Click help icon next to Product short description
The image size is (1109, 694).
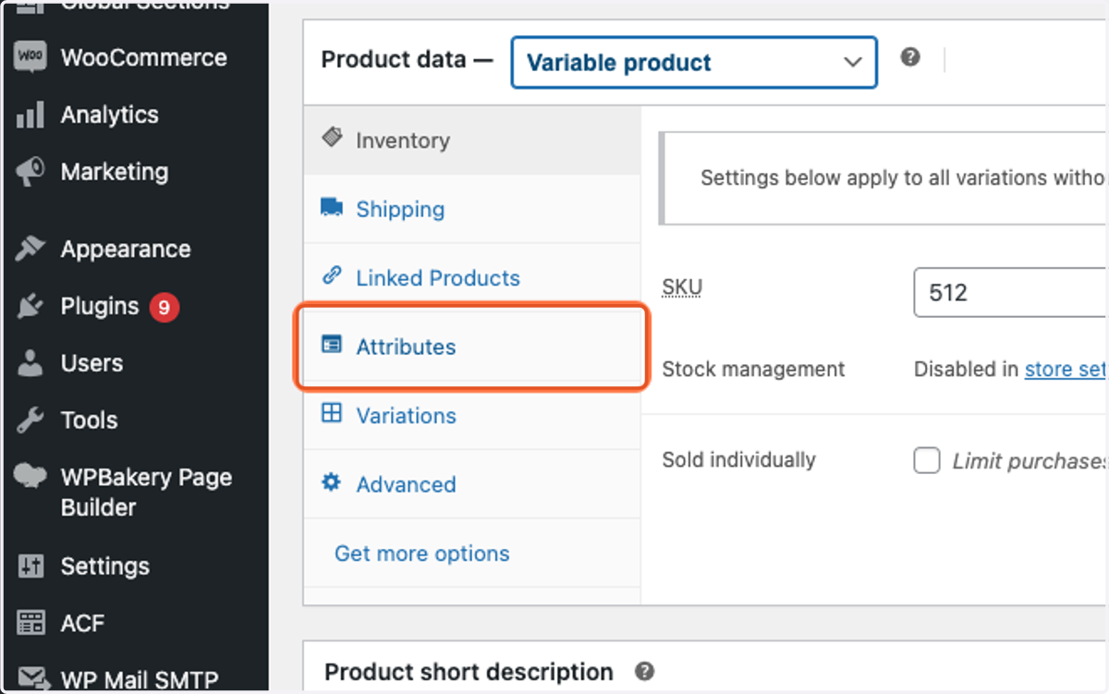pyautogui.click(x=645, y=672)
